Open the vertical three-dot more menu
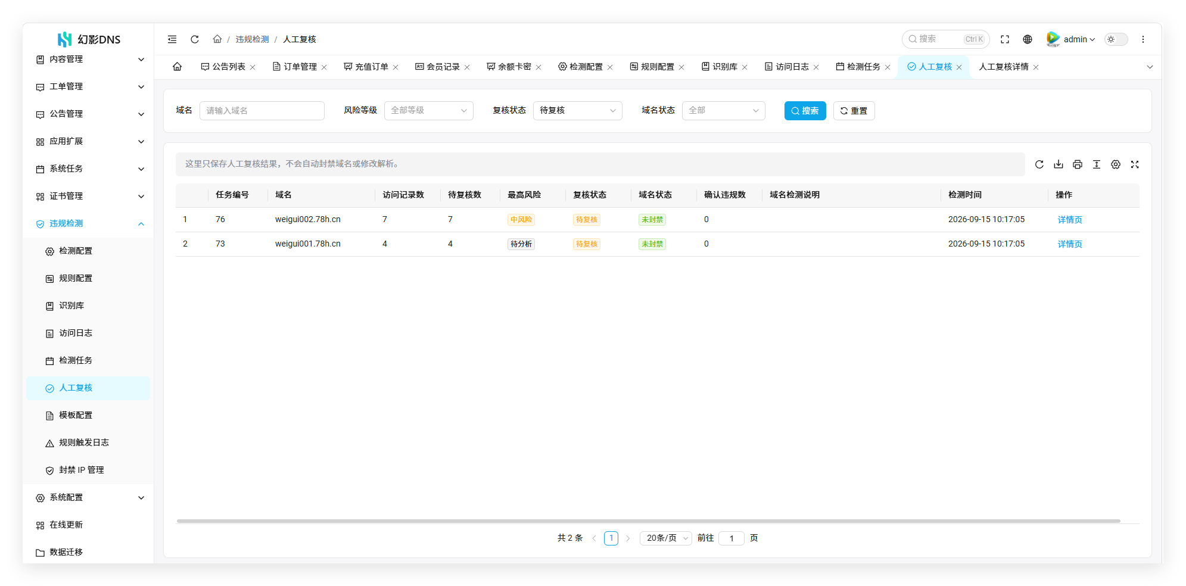 (x=1143, y=39)
